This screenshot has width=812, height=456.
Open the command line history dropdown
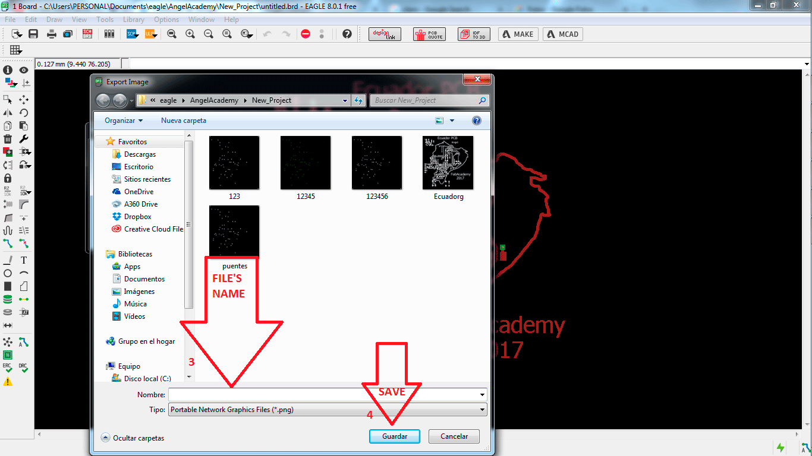(807, 64)
